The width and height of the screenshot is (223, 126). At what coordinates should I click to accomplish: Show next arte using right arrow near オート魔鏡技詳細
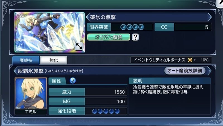(209, 71)
